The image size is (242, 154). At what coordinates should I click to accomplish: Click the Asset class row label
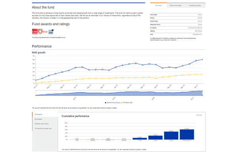point(154,21)
